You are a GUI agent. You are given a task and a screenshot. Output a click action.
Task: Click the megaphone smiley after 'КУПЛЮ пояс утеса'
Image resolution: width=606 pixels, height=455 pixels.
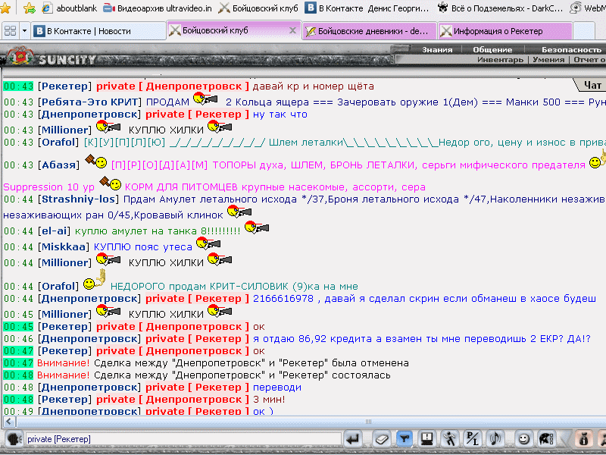(208, 243)
